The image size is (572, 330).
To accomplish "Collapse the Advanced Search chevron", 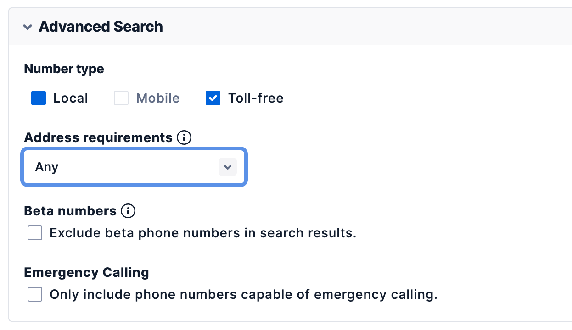I will pos(28,27).
